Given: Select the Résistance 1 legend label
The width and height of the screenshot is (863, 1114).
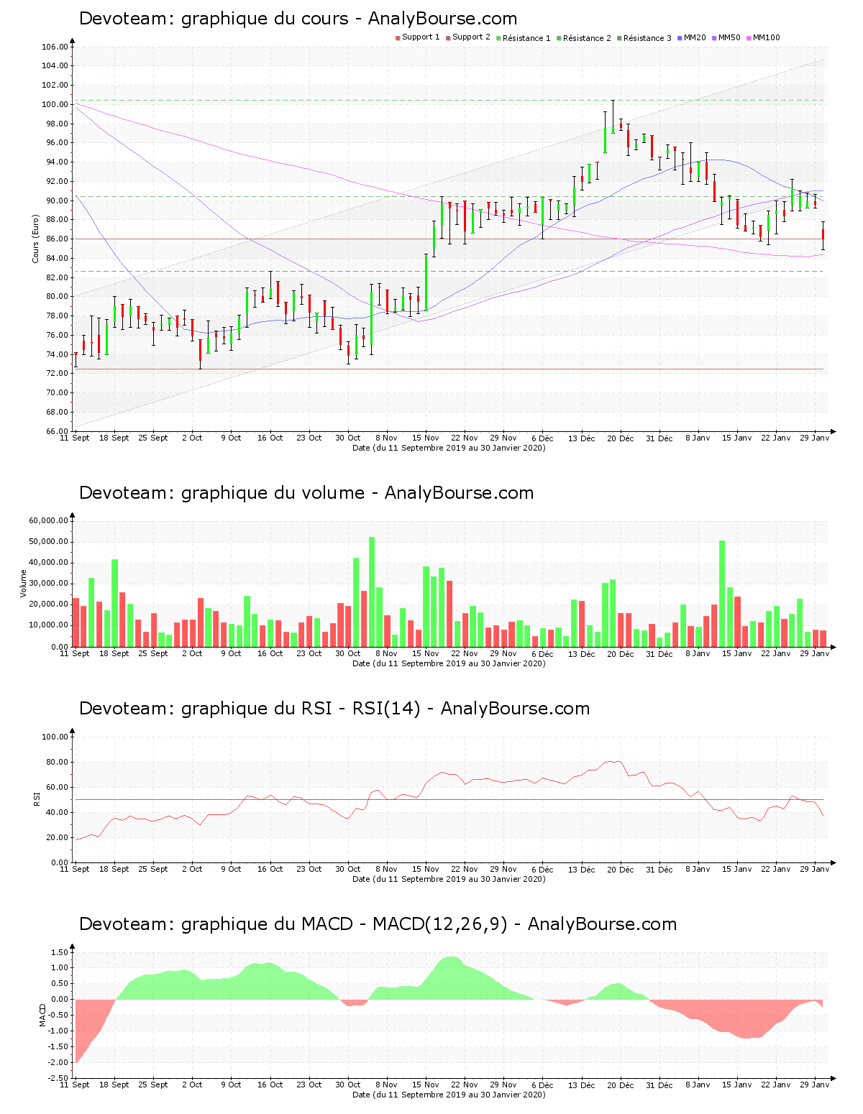Looking at the screenshot, I should point(526,38).
